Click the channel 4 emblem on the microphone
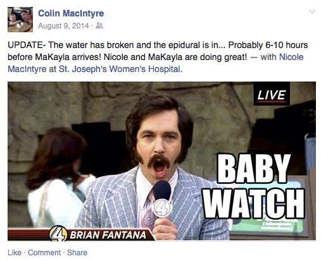Viewport: 321px width, 261px height. coord(162,208)
